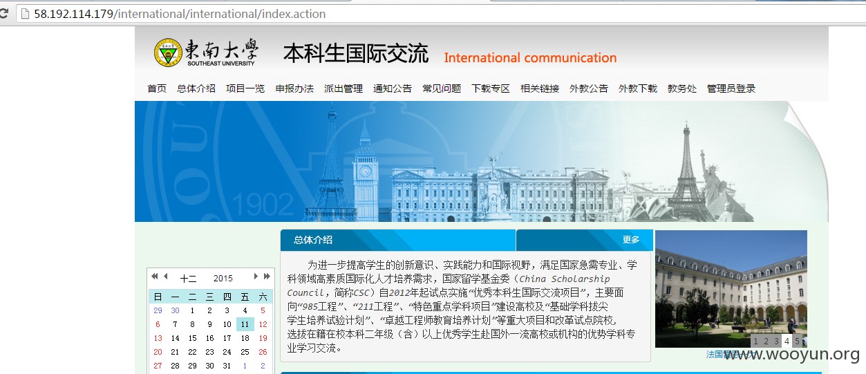Select date 16 in the calendar

point(210,338)
